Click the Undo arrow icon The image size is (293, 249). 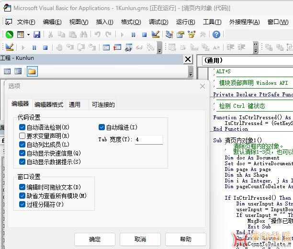coord(97,34)
